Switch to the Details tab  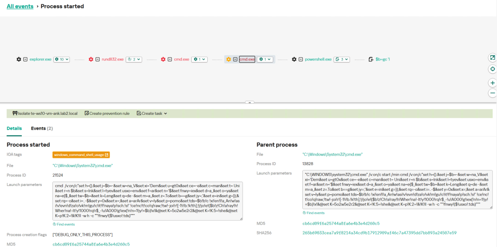pyautogui.click(x=14, y=128)
